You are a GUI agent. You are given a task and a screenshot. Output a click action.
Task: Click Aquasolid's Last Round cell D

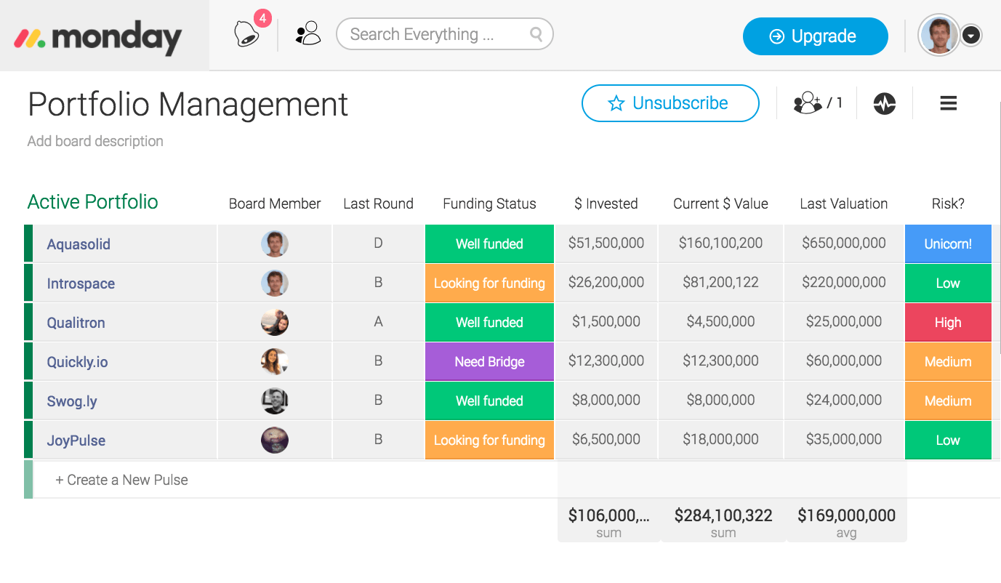tap(378, 244)
